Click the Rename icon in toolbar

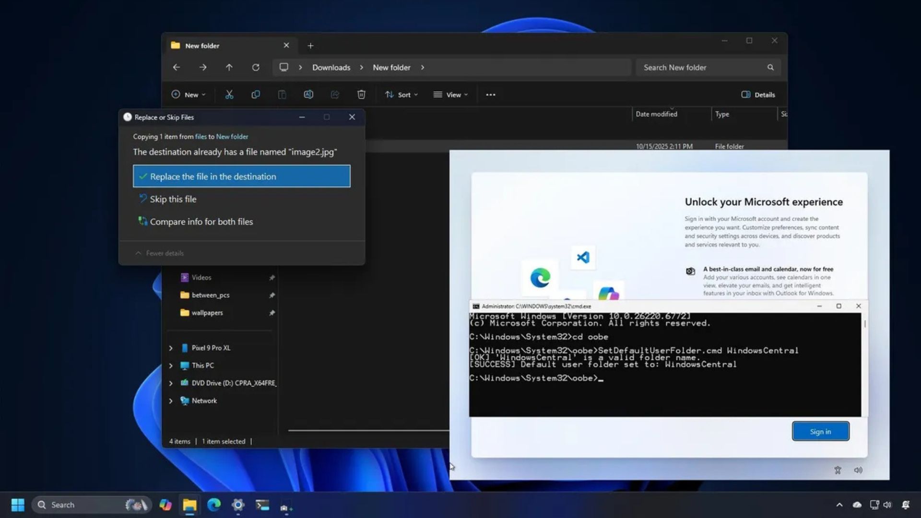(x=308, y=94)
